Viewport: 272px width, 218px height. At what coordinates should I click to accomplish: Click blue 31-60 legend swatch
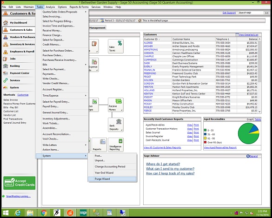tap(205, 134)
